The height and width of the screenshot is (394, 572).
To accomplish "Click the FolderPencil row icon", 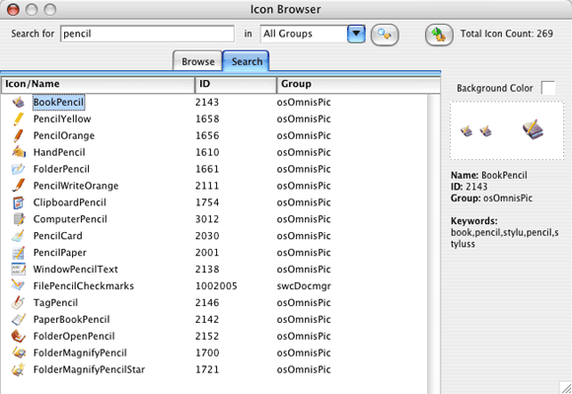I will tap(18, 169).
